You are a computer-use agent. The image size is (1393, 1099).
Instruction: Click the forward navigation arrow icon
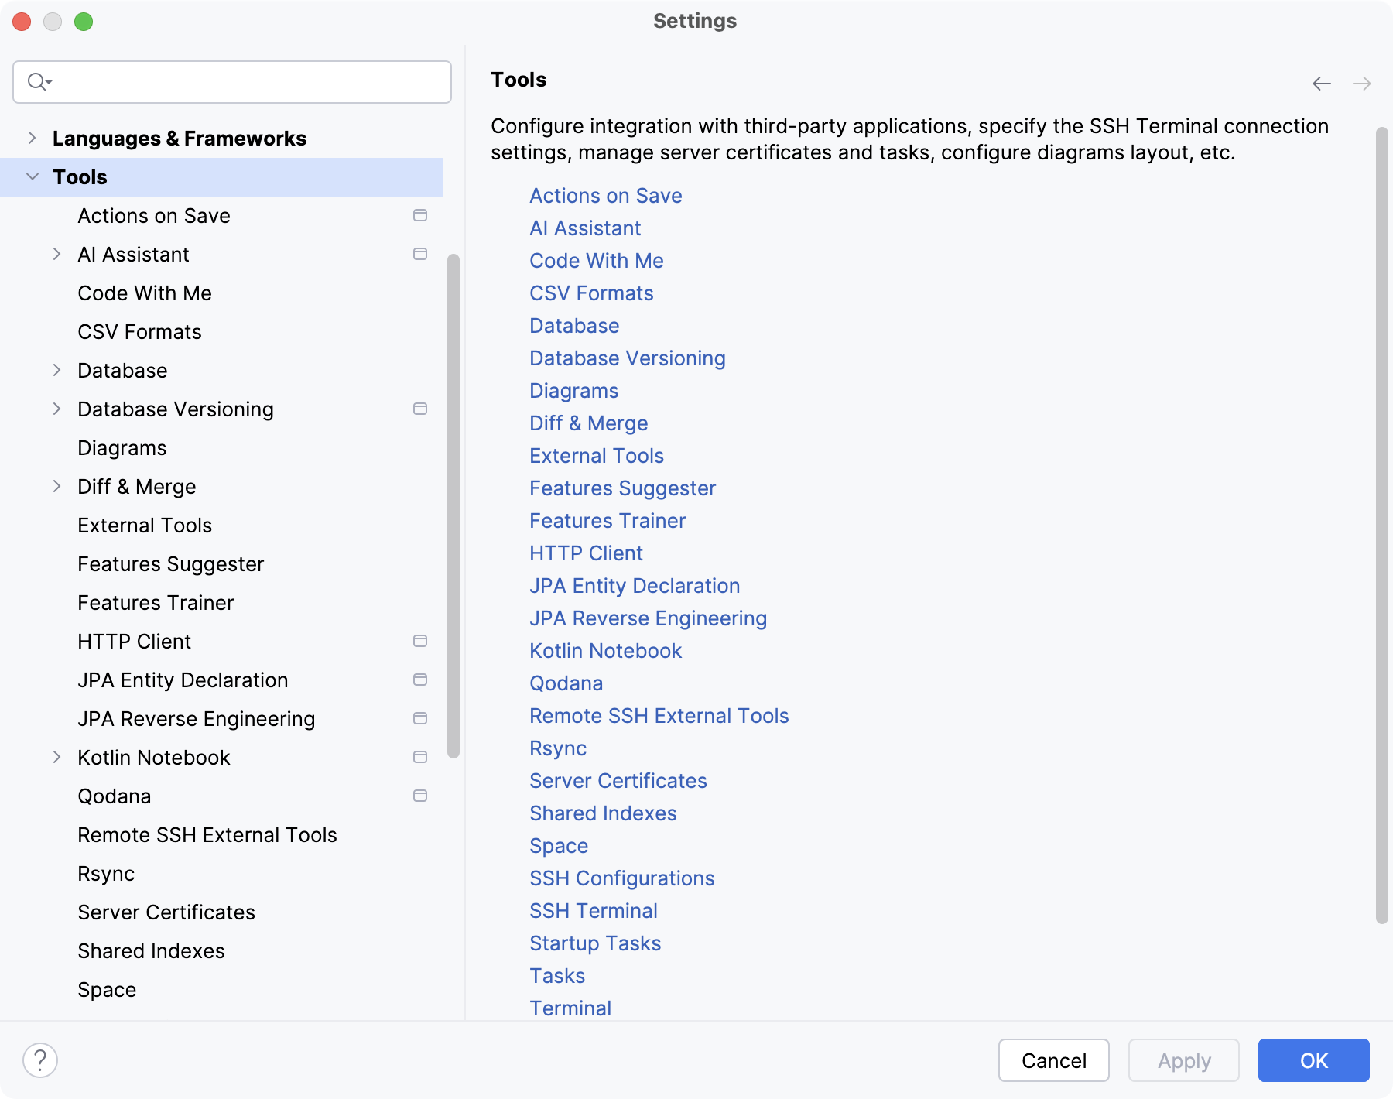1361,84
